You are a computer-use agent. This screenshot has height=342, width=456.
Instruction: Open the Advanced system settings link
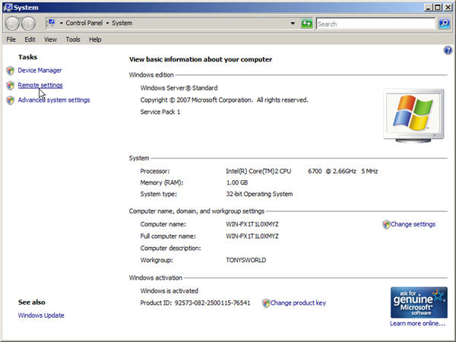[x=54, y=100]
